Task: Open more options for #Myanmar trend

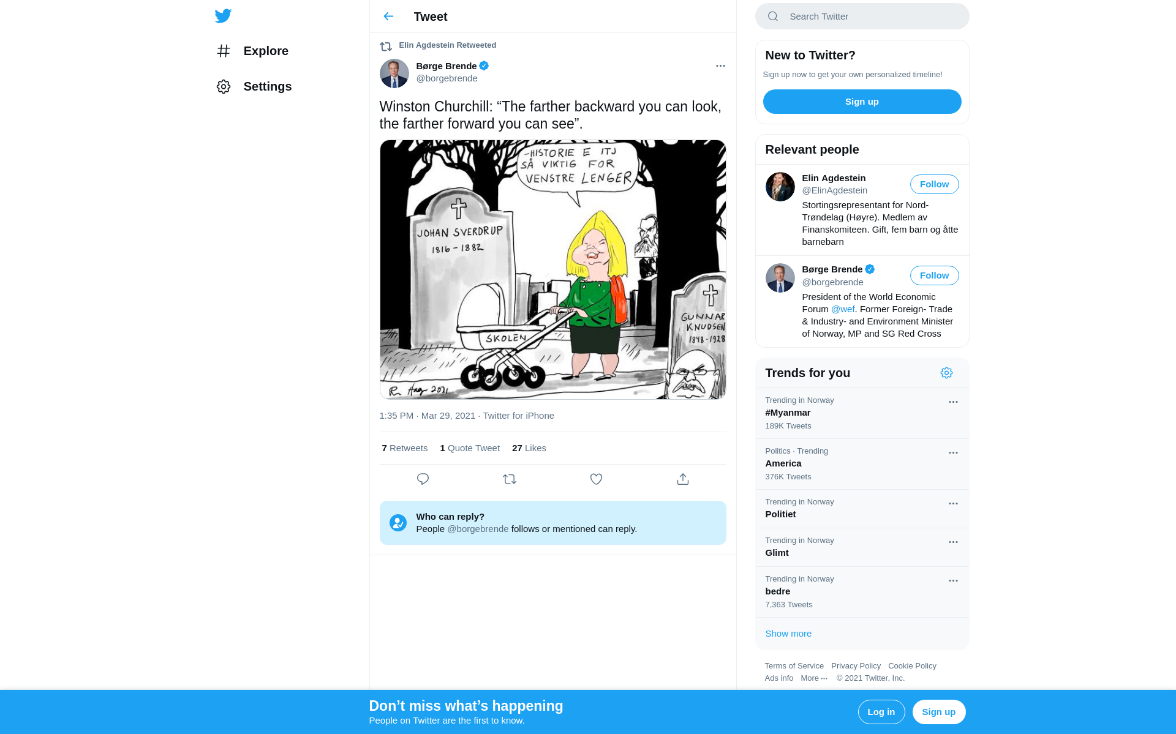Action: point(953,402)
